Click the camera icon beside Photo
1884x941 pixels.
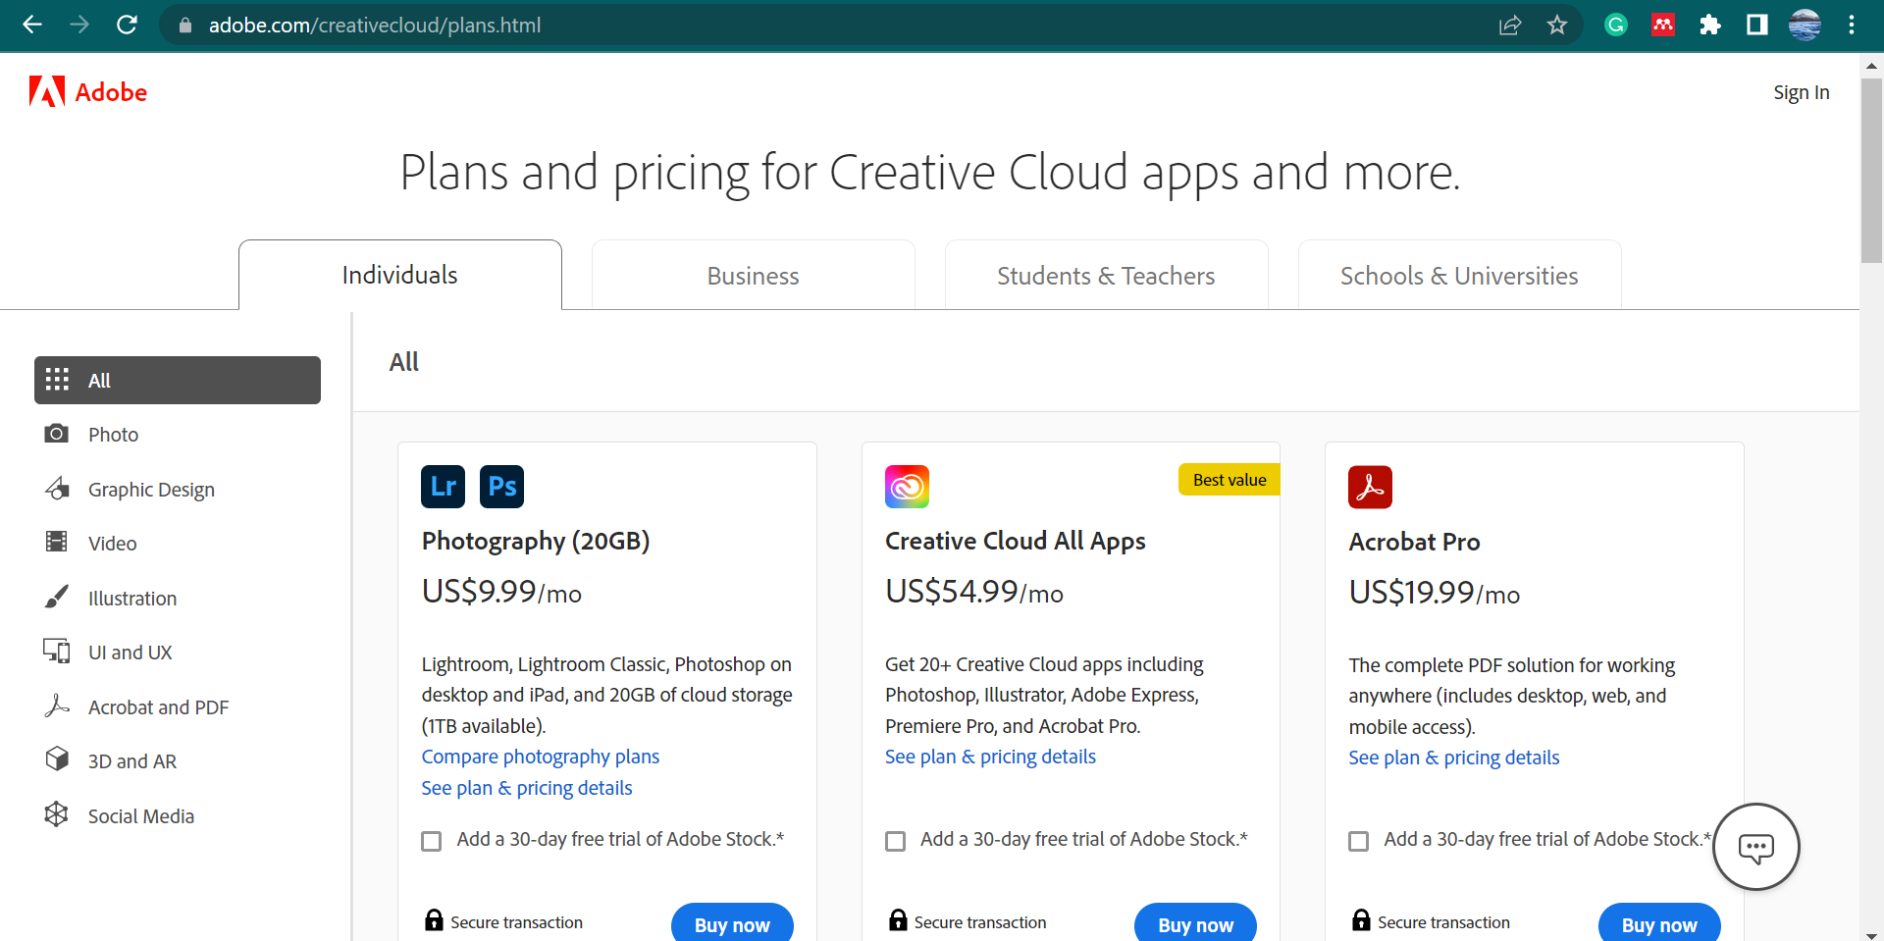pyautogui.click(x=57, y=434)
